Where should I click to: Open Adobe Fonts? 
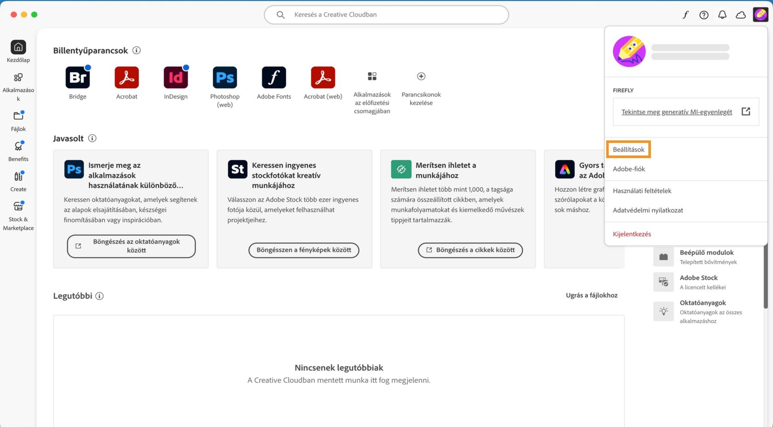click(274, 77)
